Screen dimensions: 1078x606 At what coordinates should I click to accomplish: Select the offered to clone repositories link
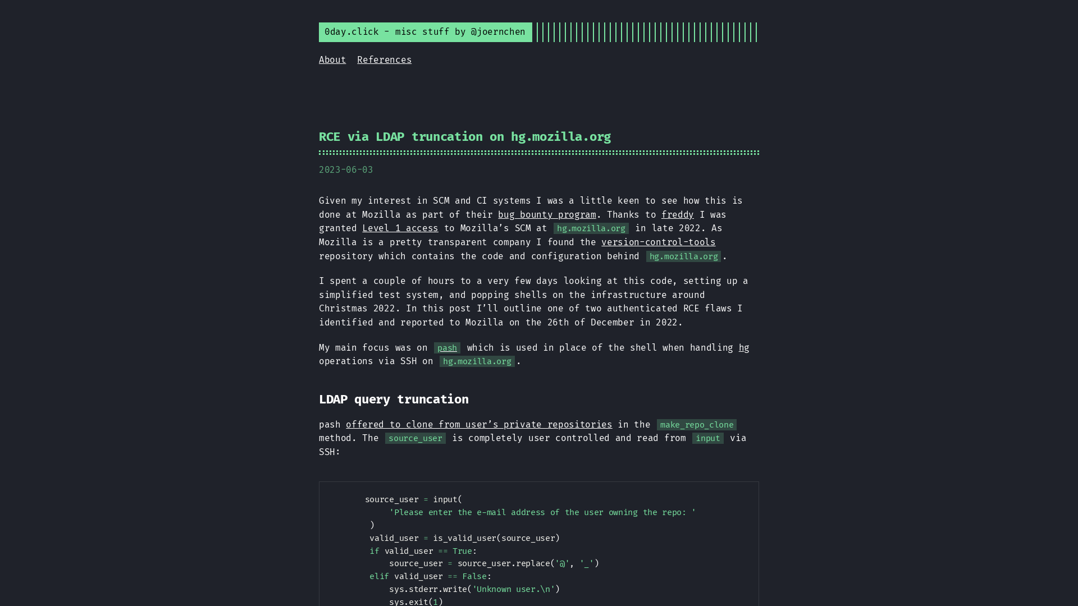[x=479, y=424]
